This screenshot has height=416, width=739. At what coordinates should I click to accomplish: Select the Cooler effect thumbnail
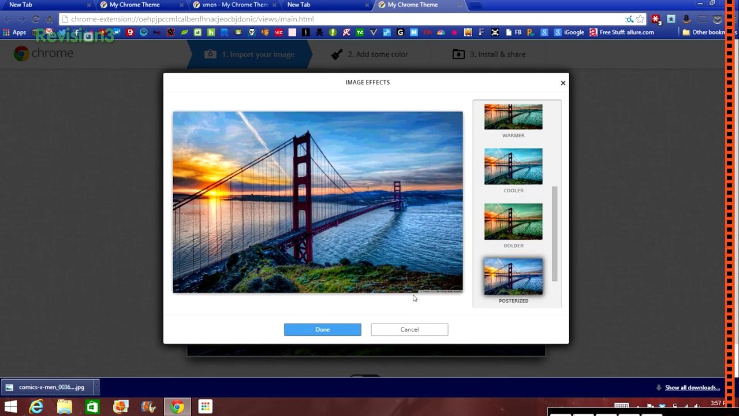(x=513, y=166)
